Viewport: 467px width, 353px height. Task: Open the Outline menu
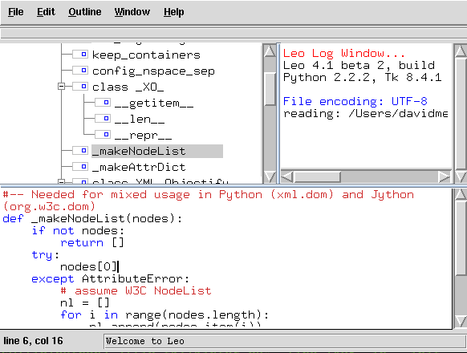pyautogui.click(x=85, y=12)
